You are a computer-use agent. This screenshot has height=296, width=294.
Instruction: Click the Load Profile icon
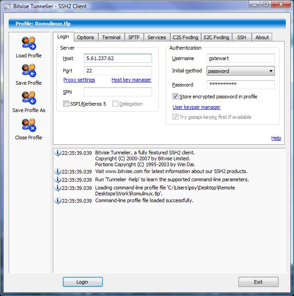coord(29,43)
